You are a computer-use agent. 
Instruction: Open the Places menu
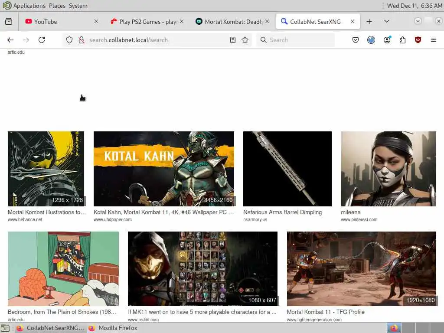click(57, 6)
